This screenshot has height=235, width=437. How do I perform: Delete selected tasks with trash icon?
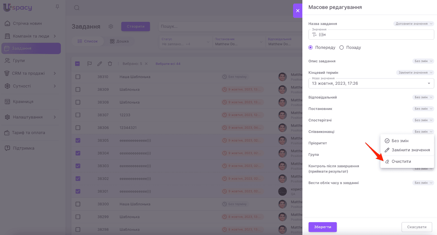110,64
